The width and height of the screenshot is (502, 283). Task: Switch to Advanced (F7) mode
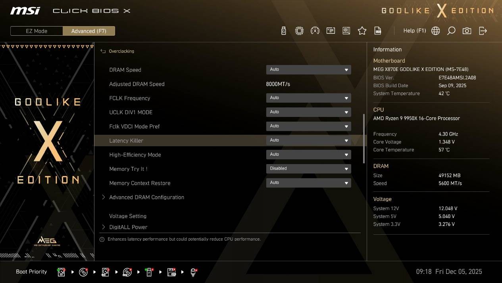89,31
